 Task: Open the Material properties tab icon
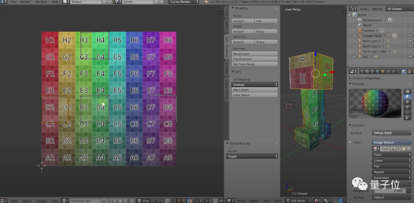click(404, 71)
